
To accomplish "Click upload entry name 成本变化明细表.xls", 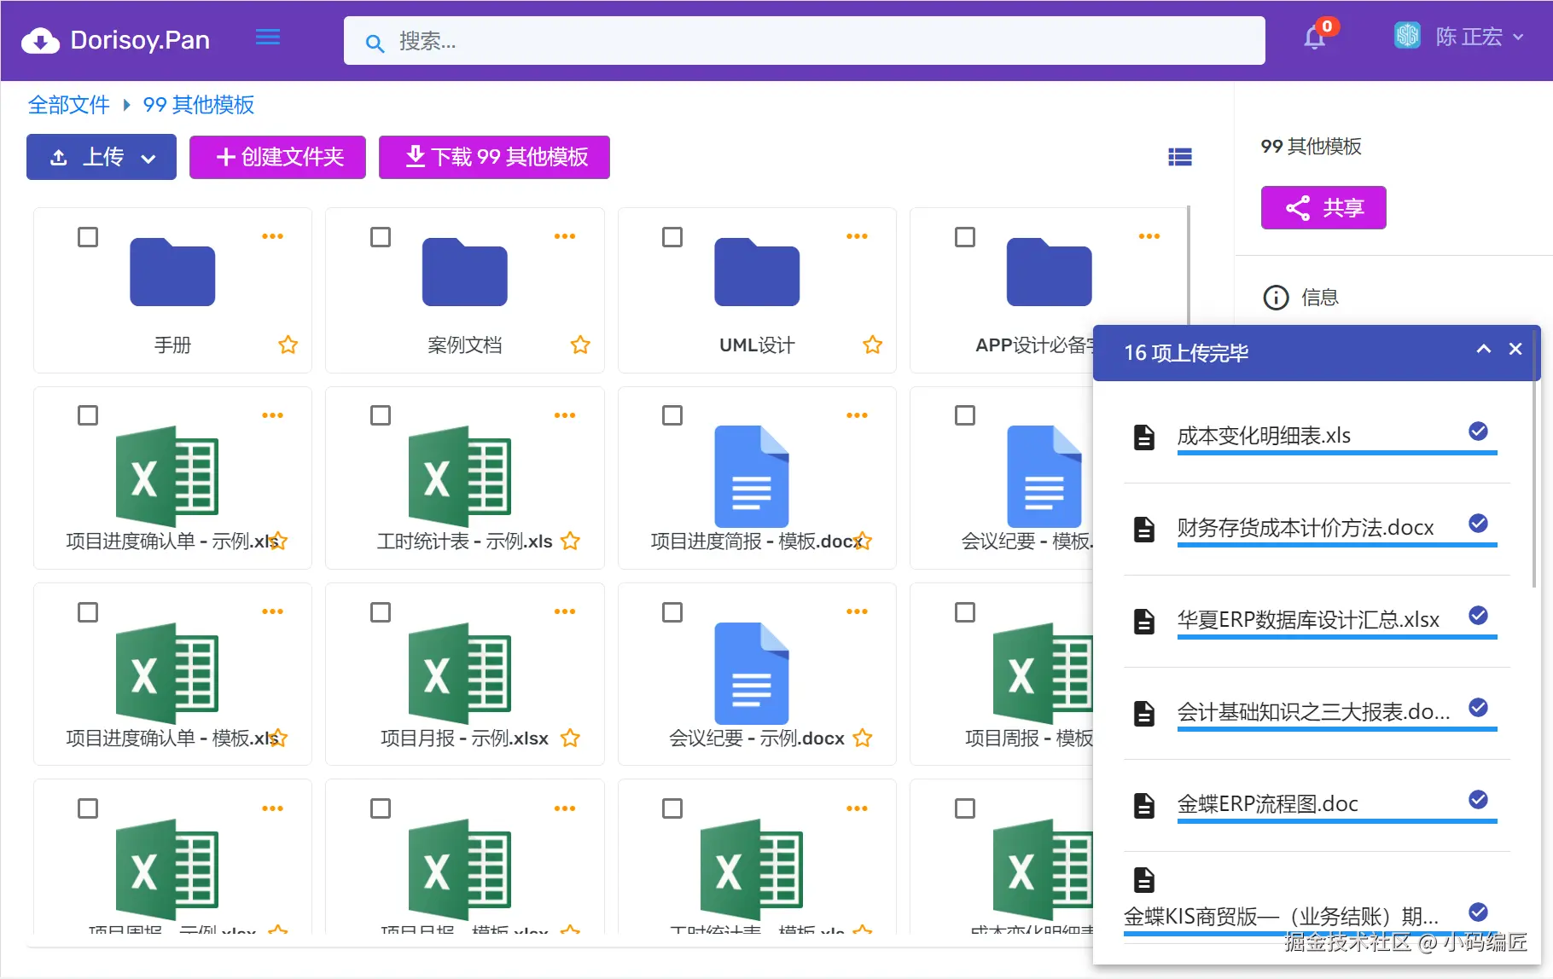I will [1264, 436].
